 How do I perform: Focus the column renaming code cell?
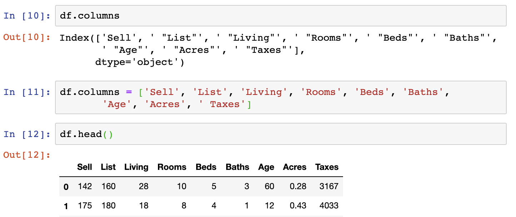point(281,98)
